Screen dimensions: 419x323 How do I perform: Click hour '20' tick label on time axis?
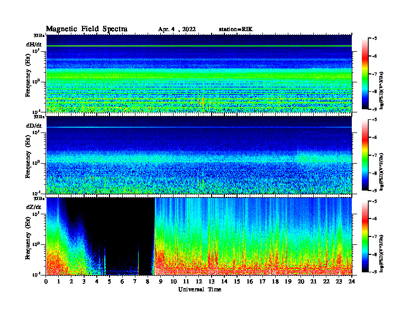click(301, 281)
